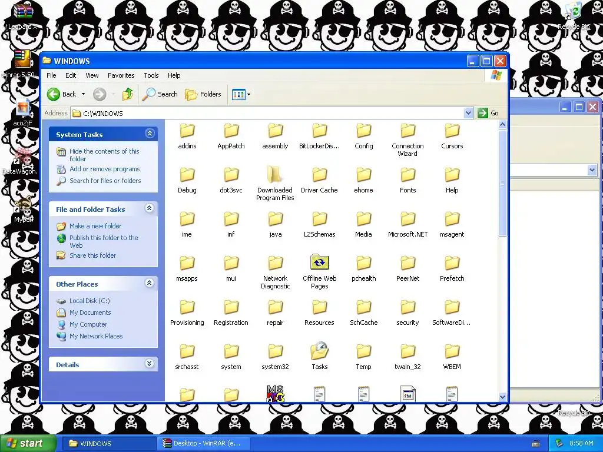Screen dimensions: 603x452
Task: Select the MS-DOS shortcut icon in bottom row
Action: [276, 394]
